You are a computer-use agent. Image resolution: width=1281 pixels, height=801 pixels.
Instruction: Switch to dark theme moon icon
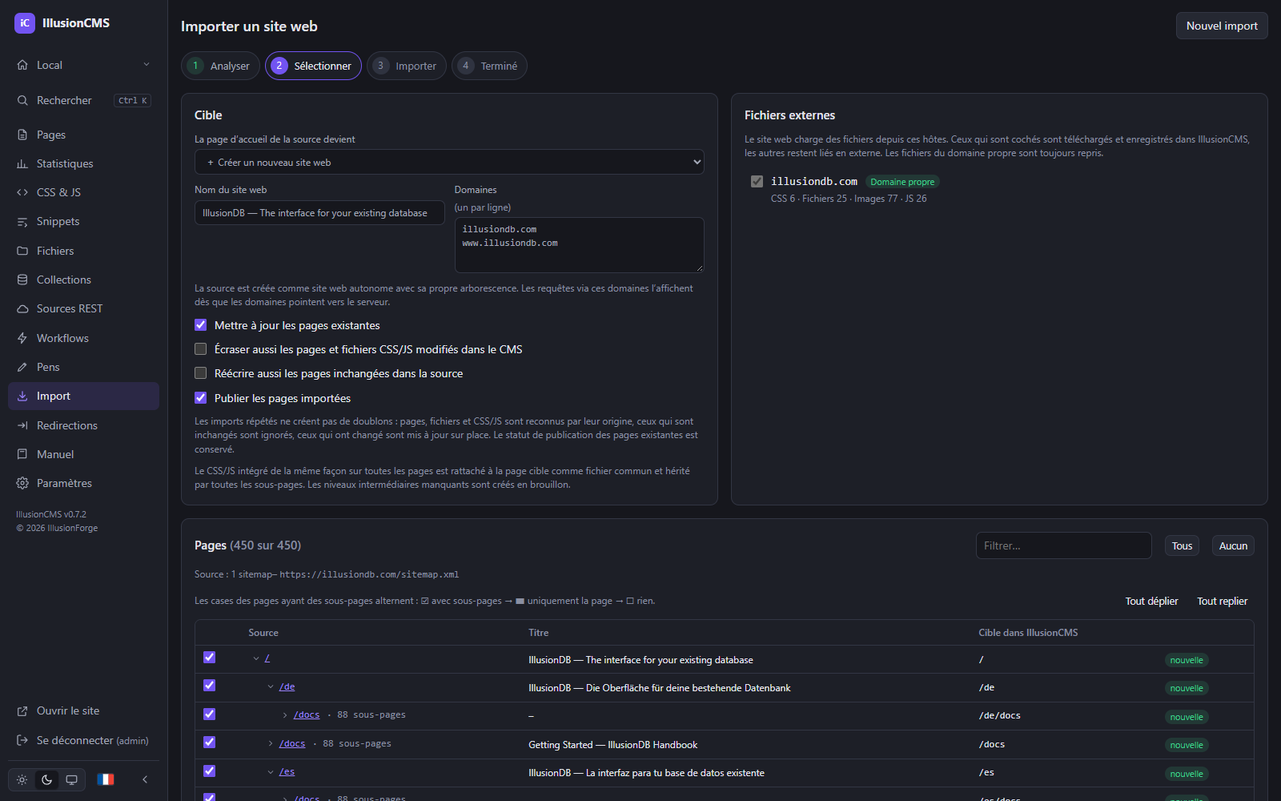pos(46,779)
